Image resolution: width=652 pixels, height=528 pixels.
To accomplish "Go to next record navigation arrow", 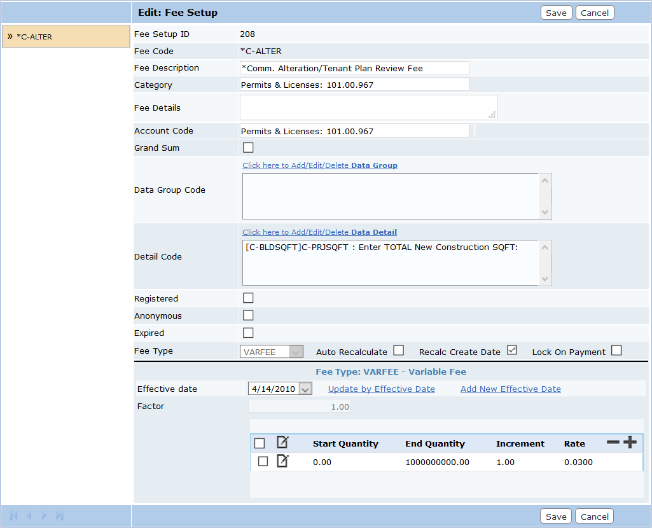I will tap(45, 516).
